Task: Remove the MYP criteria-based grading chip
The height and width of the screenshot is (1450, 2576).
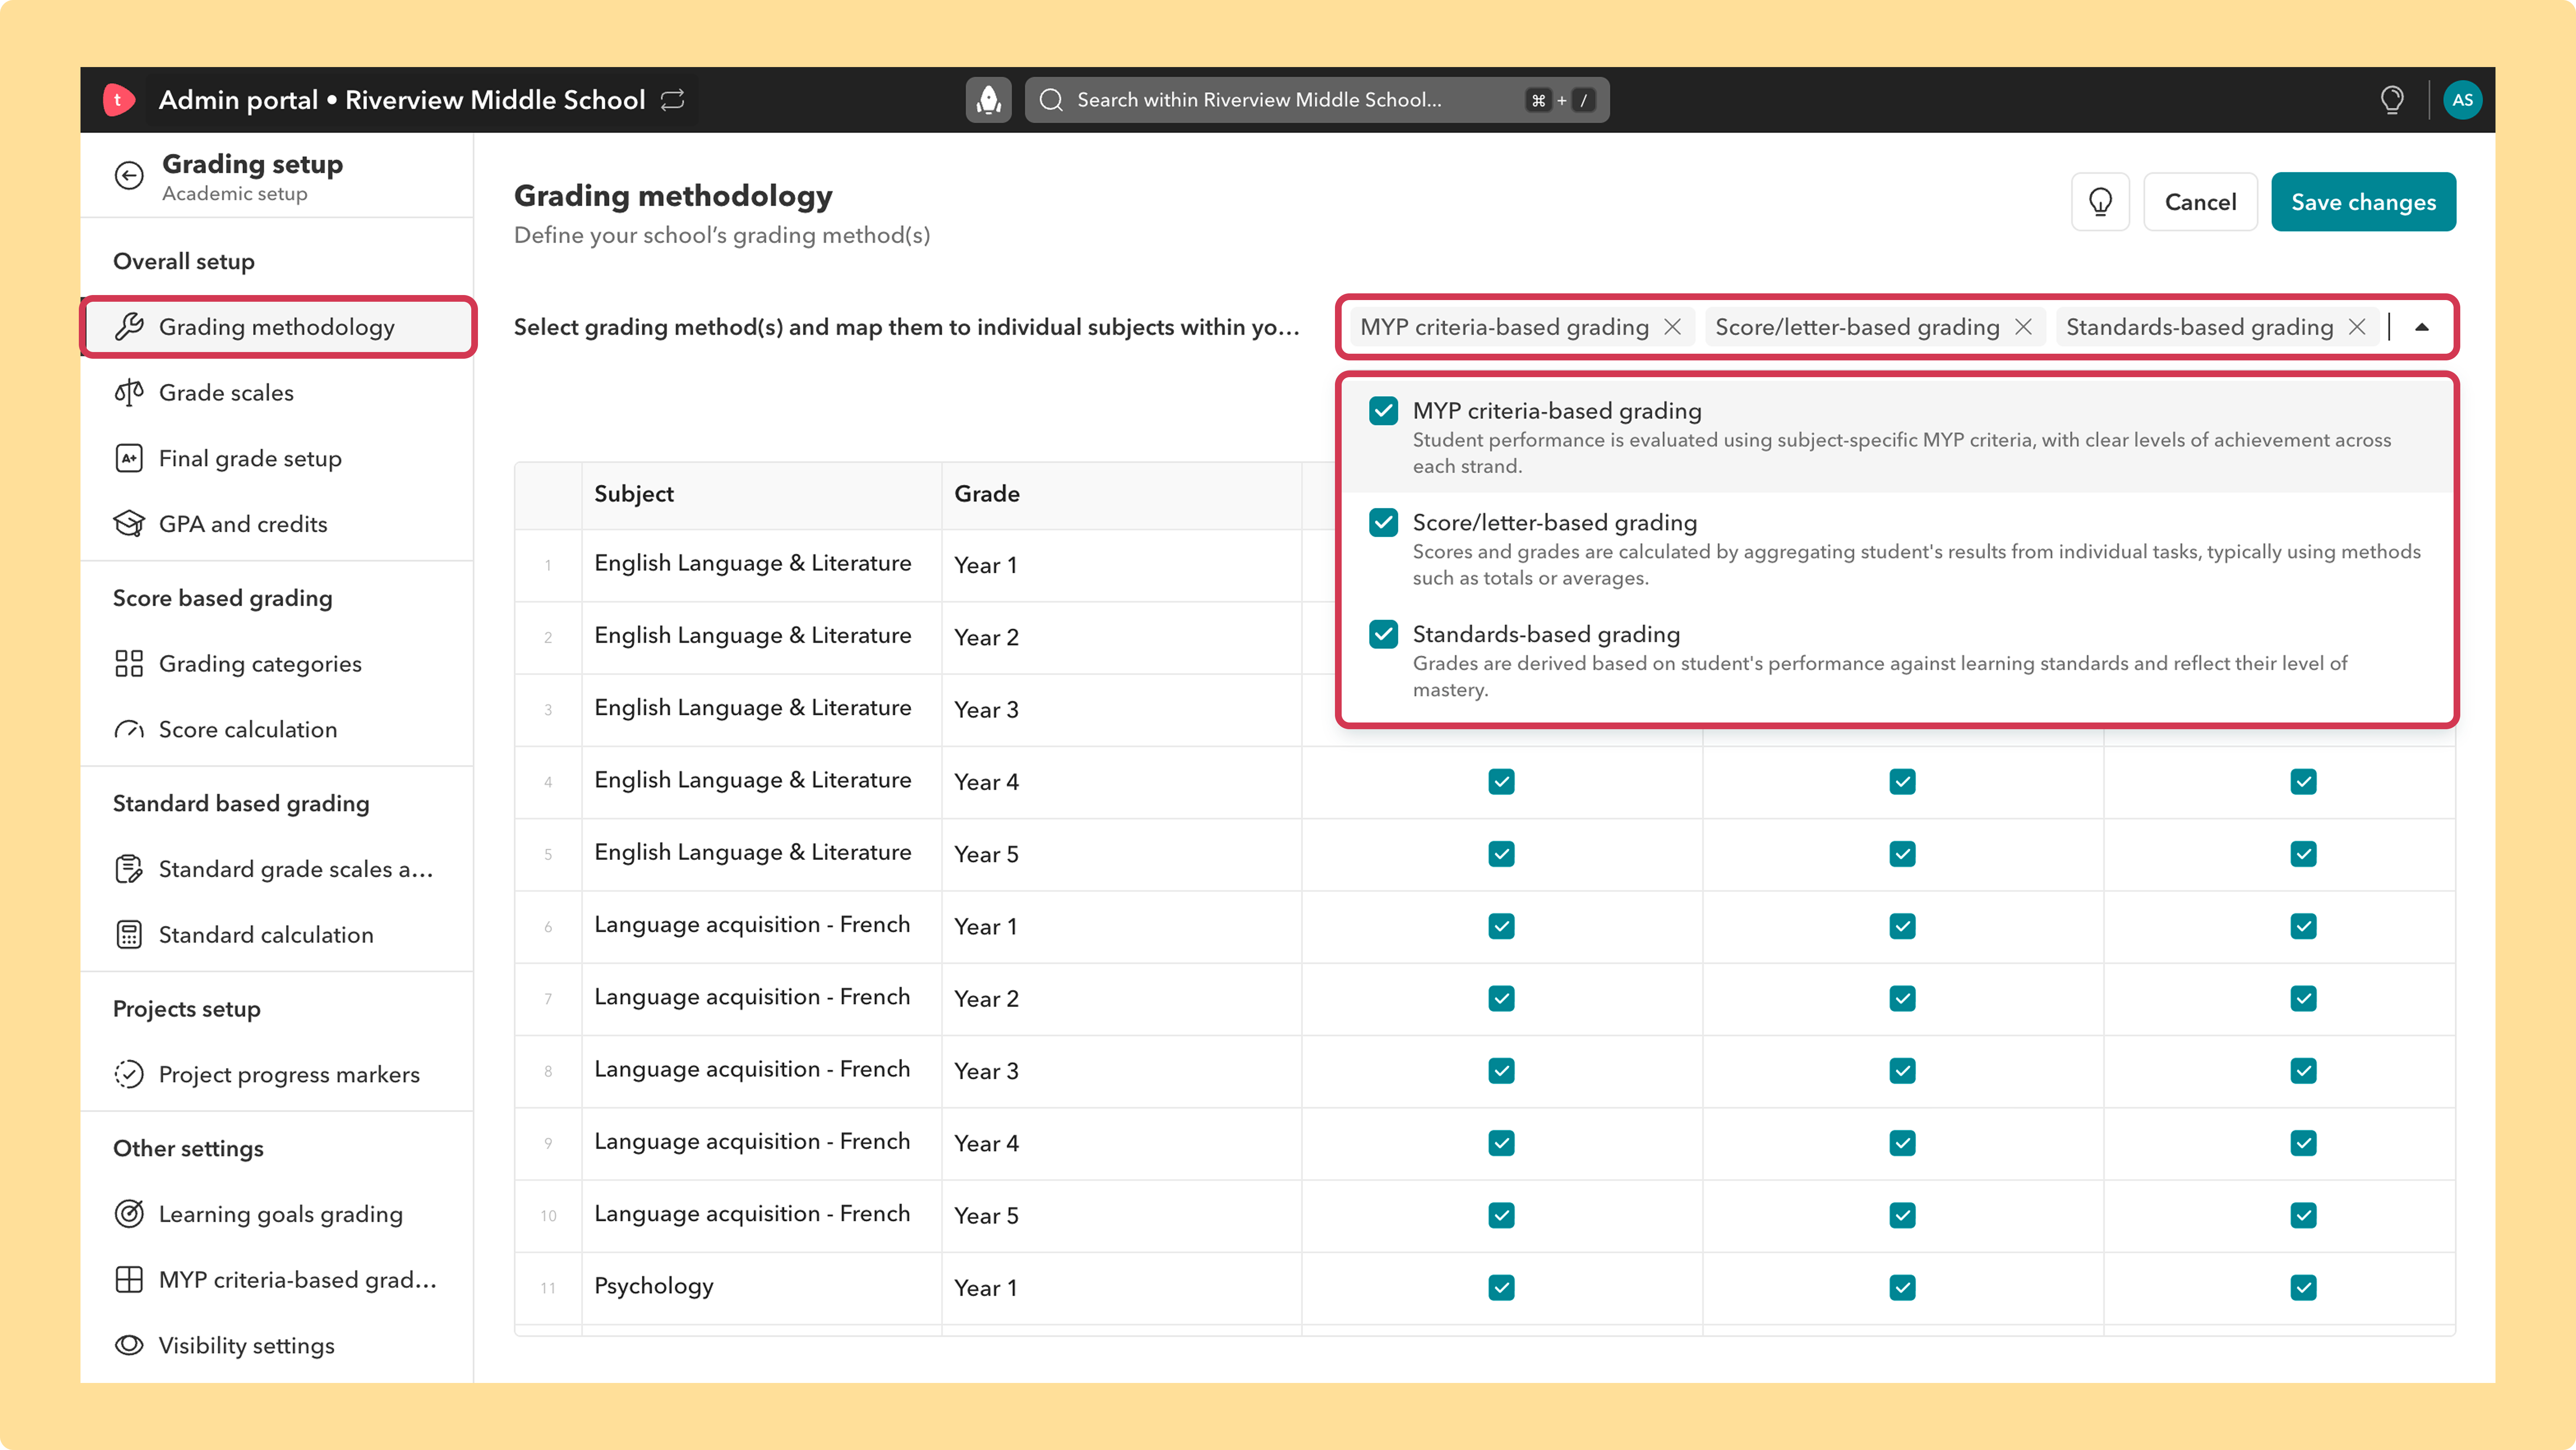Action: [x=1672, y=327]
